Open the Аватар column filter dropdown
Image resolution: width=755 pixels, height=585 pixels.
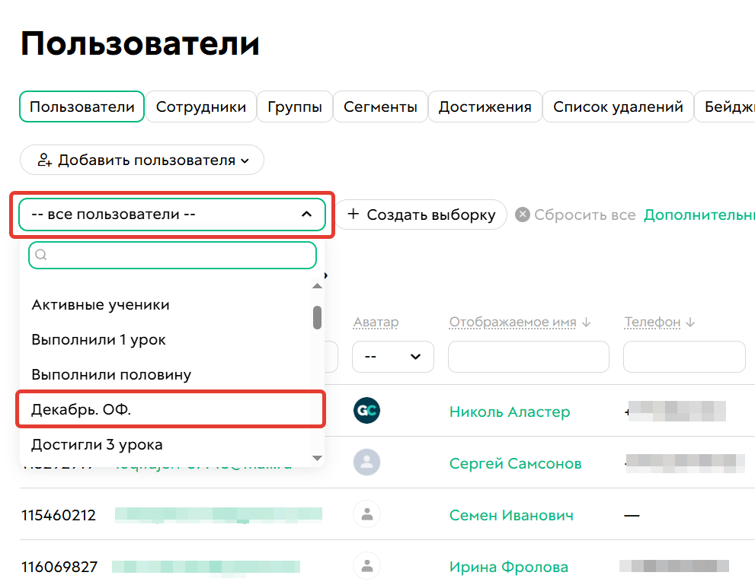(x=392, y=356)
